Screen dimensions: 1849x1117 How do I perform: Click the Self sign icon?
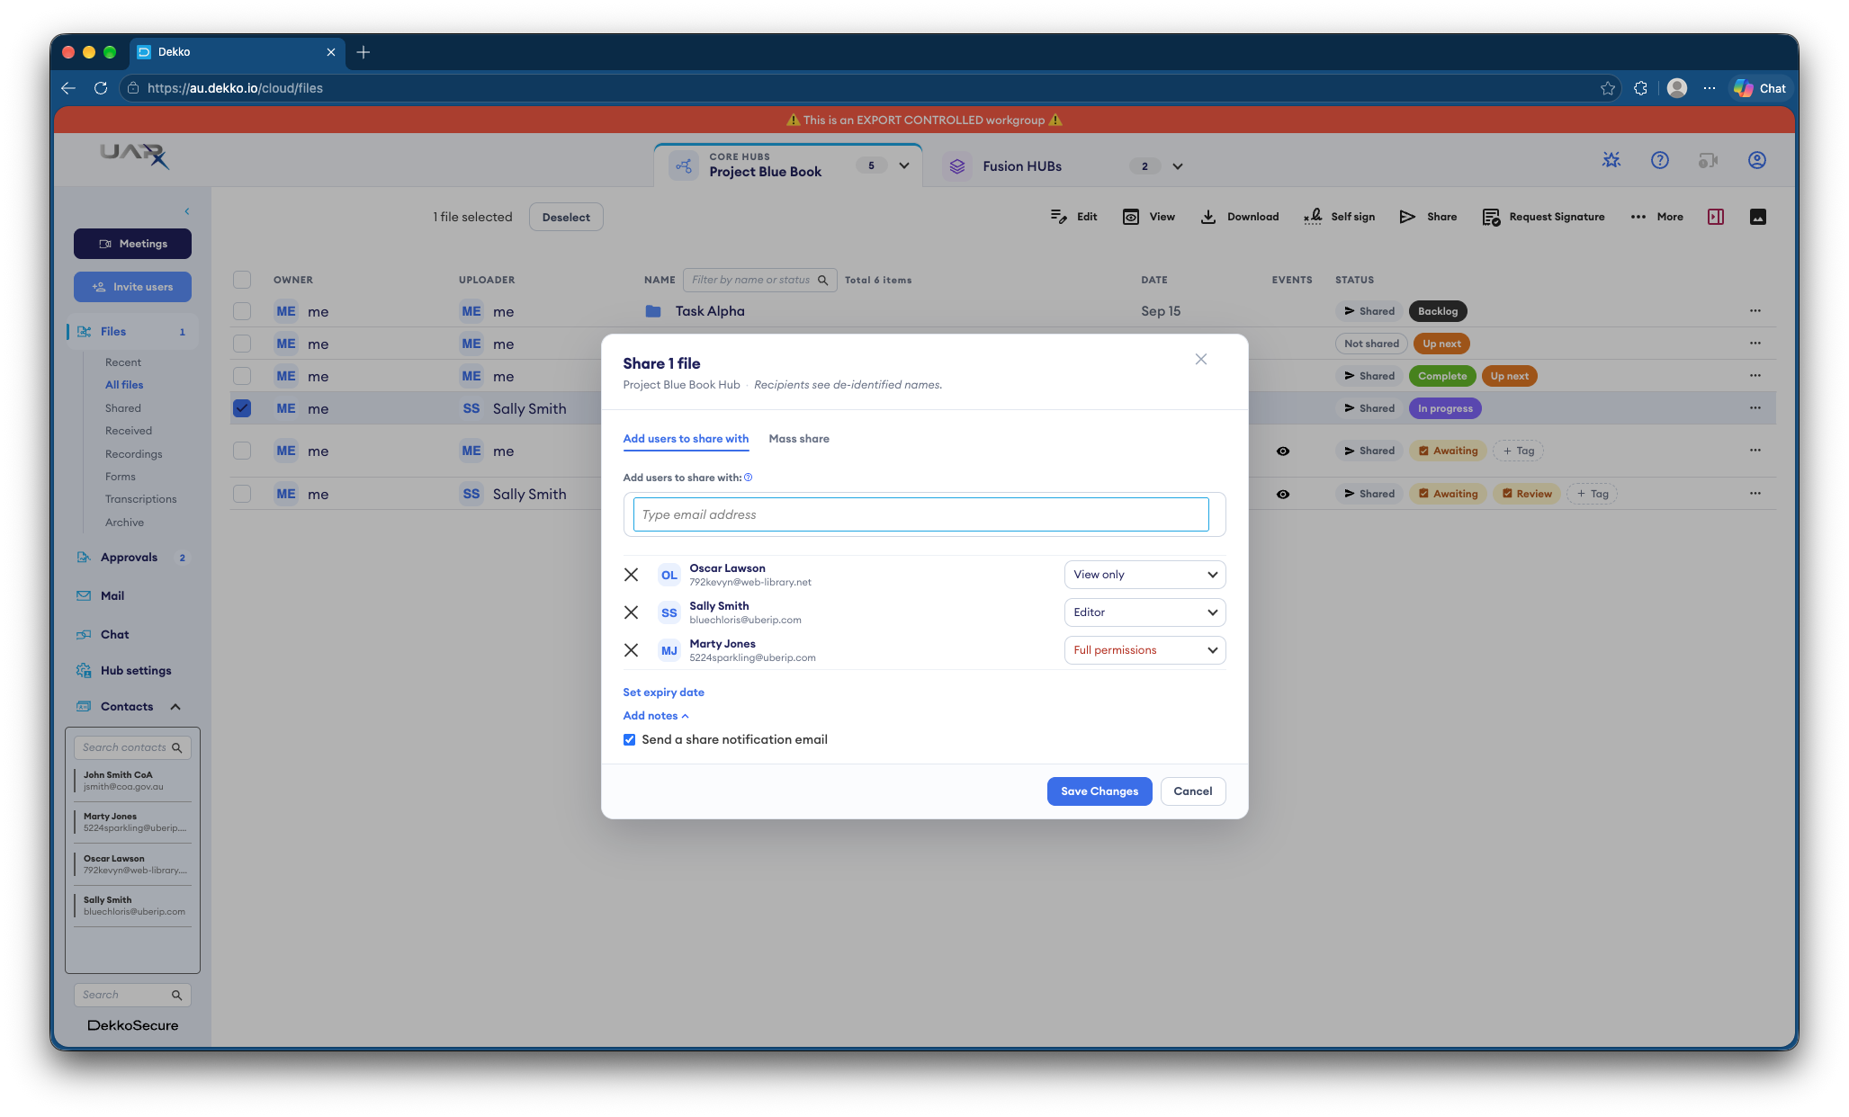[1313, 217]
